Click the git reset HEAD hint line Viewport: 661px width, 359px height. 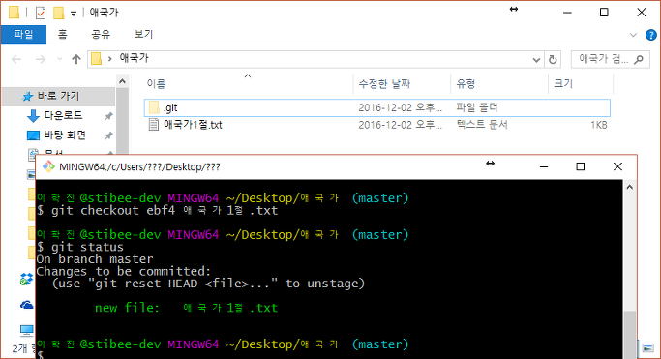click(x=209, y=284)
